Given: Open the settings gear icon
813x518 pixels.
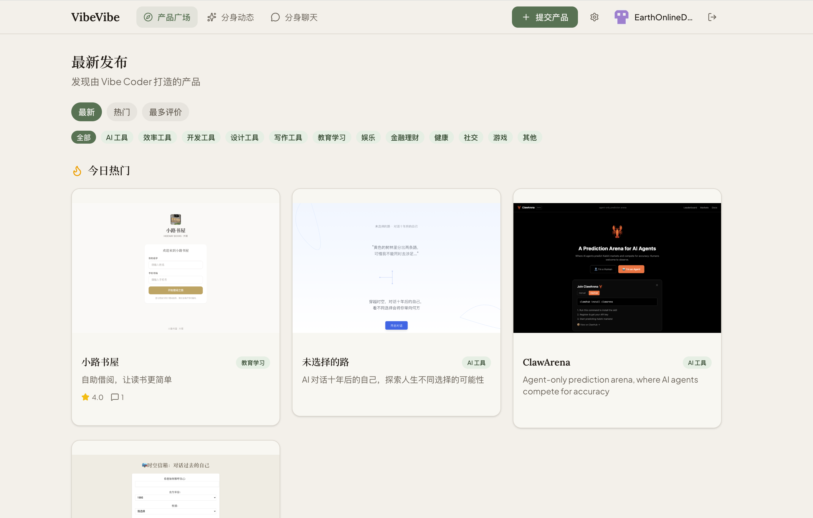Looking at the screenshot, I should coord(594,17).
